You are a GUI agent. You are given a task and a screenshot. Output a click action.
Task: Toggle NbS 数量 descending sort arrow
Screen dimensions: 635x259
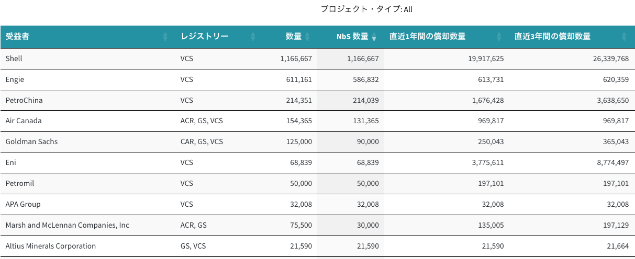[x=374, y=38]
